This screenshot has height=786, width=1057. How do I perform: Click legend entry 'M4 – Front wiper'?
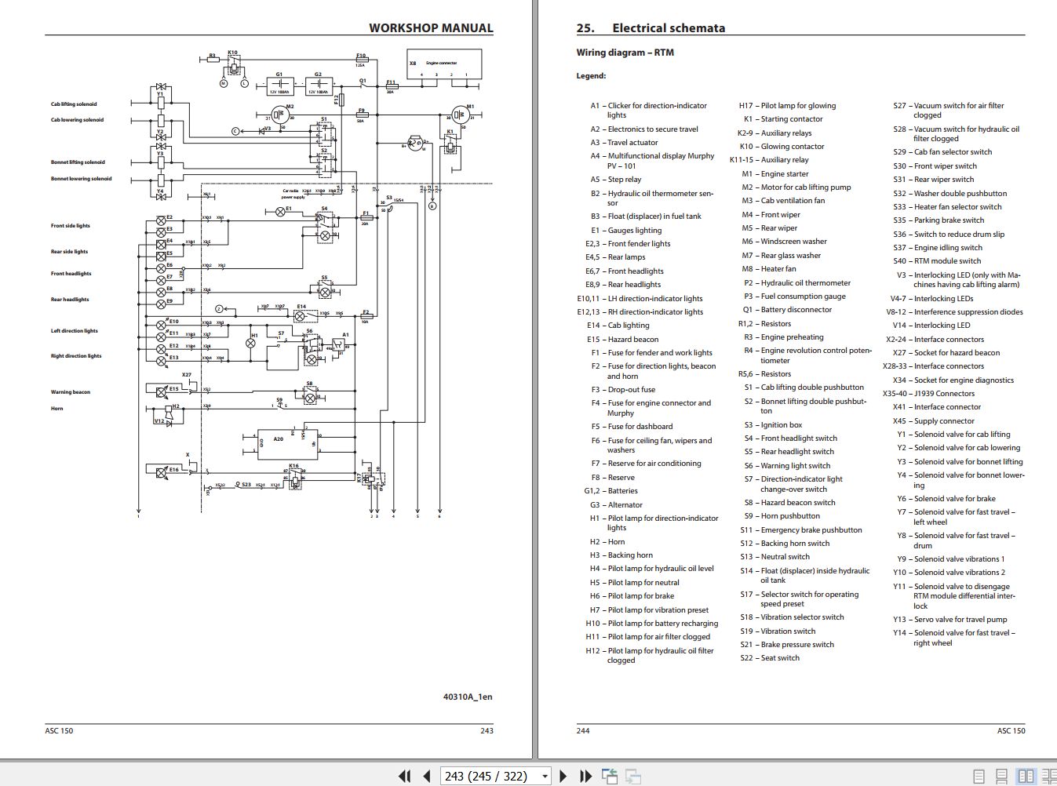tap(771, 215)
